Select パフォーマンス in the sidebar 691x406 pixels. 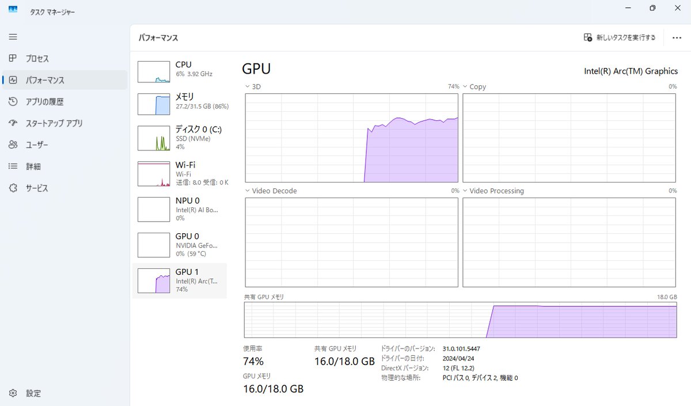coord(64,80)
